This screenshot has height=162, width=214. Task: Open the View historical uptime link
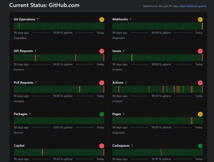point(193,6)
